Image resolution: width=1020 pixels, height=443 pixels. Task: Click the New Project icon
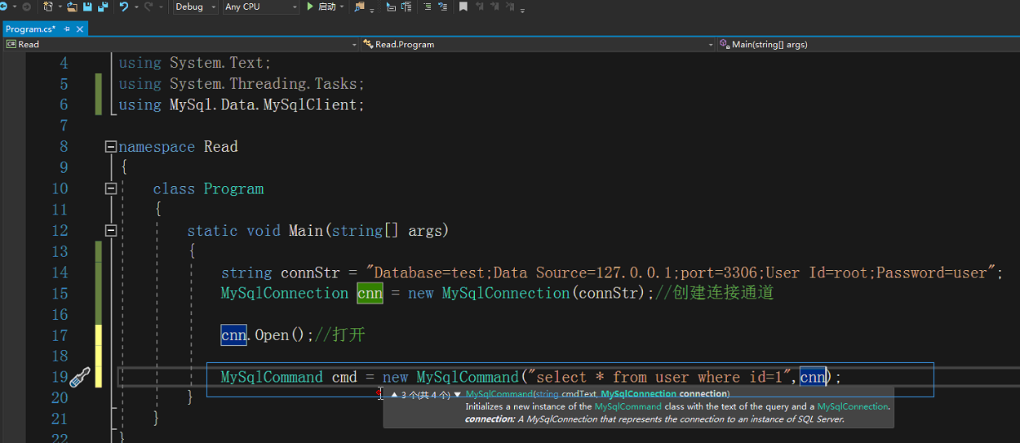coord(47,7)
